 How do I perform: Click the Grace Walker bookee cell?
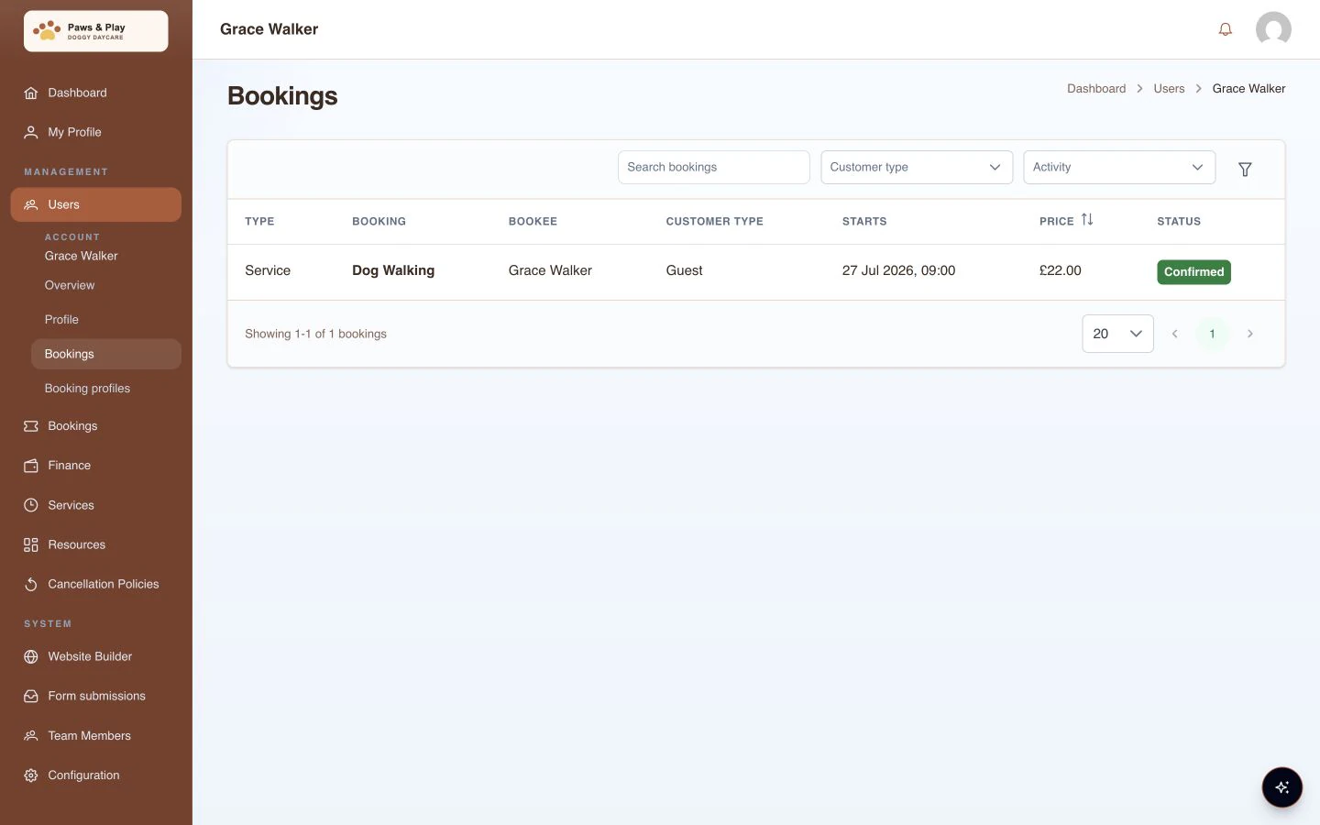point(550,270)
